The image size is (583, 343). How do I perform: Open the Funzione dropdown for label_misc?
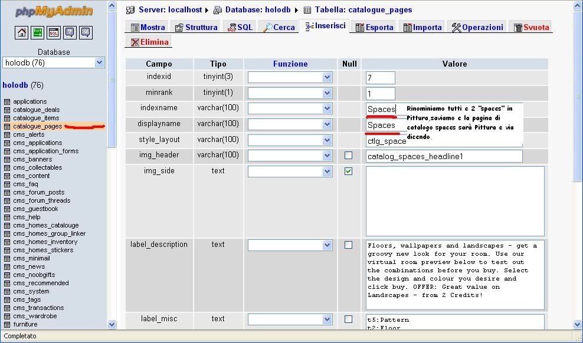tap(290, 319)
